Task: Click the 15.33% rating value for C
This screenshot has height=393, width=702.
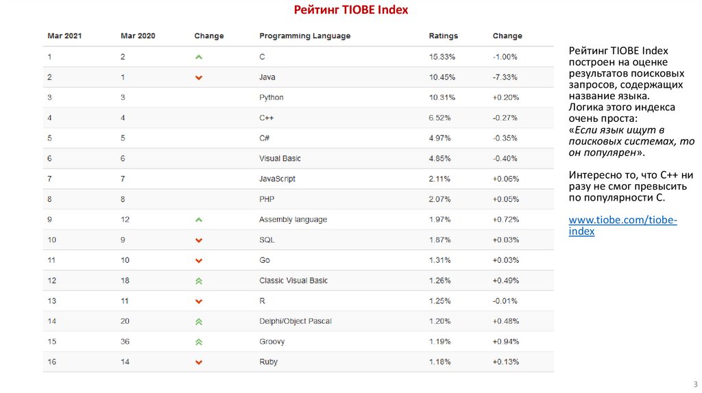Action: (441, 57)
